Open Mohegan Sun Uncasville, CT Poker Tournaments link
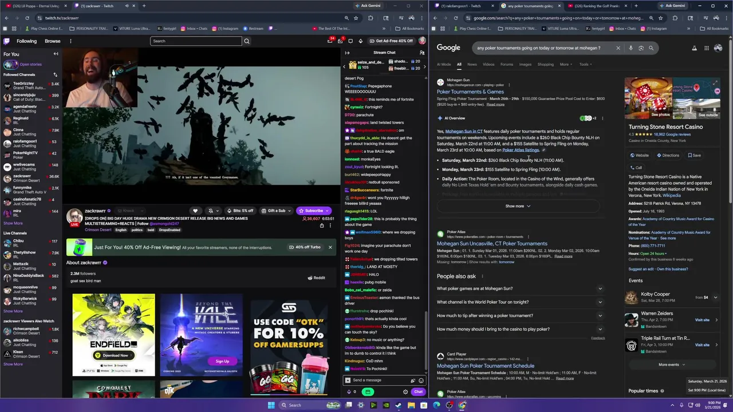Image resolution: width=733 pixels, height=412 pixels. coord(492,243)
